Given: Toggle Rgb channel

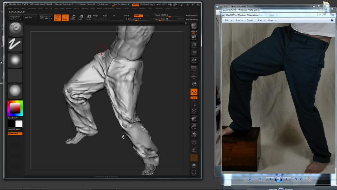Looking at the screenshot, I should point(105,16).
